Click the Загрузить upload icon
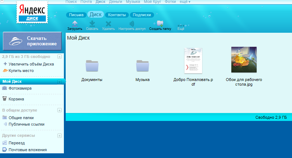Viewport: 292px width, 158px height. point(75,24)
